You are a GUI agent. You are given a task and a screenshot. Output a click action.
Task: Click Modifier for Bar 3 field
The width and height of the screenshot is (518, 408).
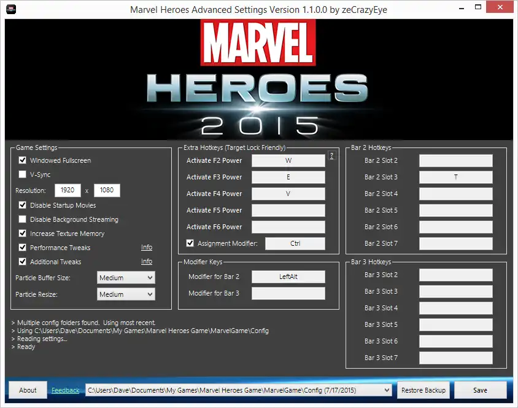[x=288, y=293]
